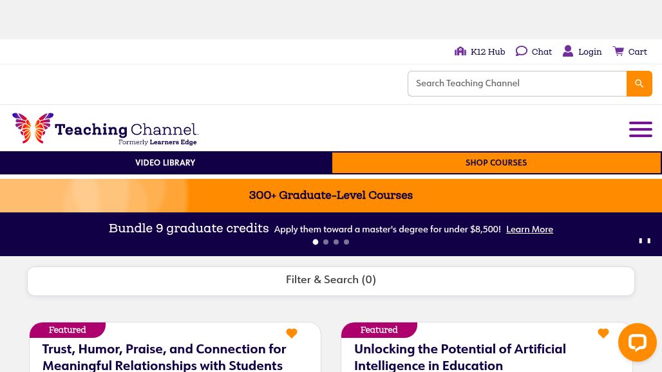This screenshot has height=372, width=662.
Task: Click the Bundle 9 graduate credits text
Action: point(189,228)
